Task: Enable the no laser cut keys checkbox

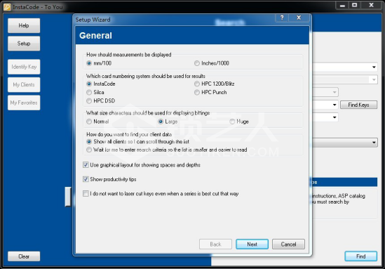Action: (86, 194)
